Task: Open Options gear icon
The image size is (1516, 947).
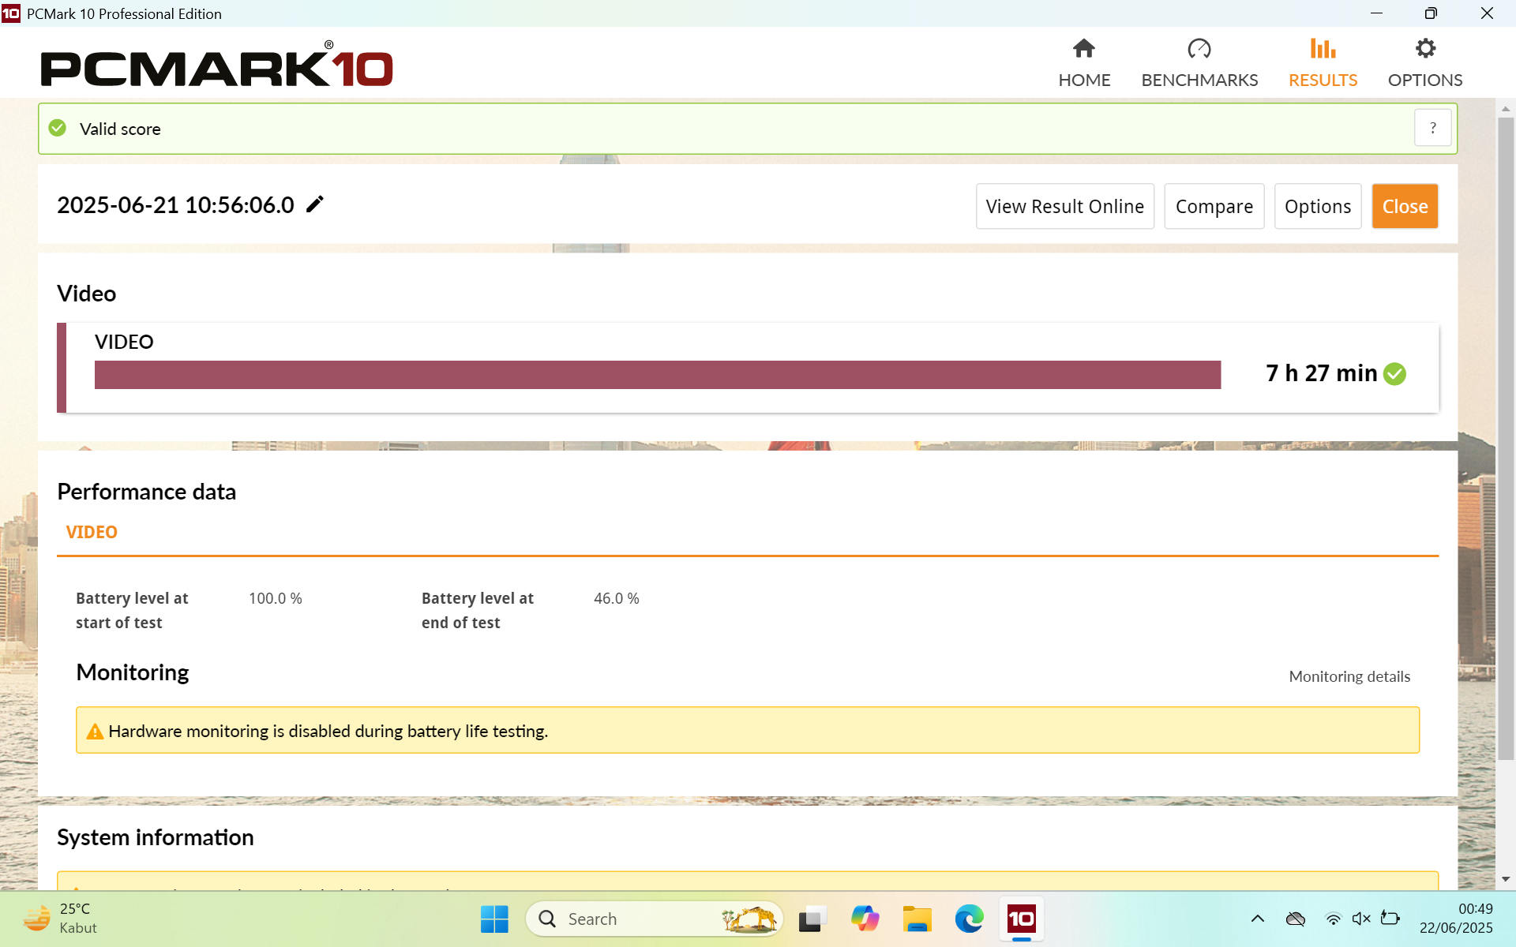Action: click(1424, 49)
